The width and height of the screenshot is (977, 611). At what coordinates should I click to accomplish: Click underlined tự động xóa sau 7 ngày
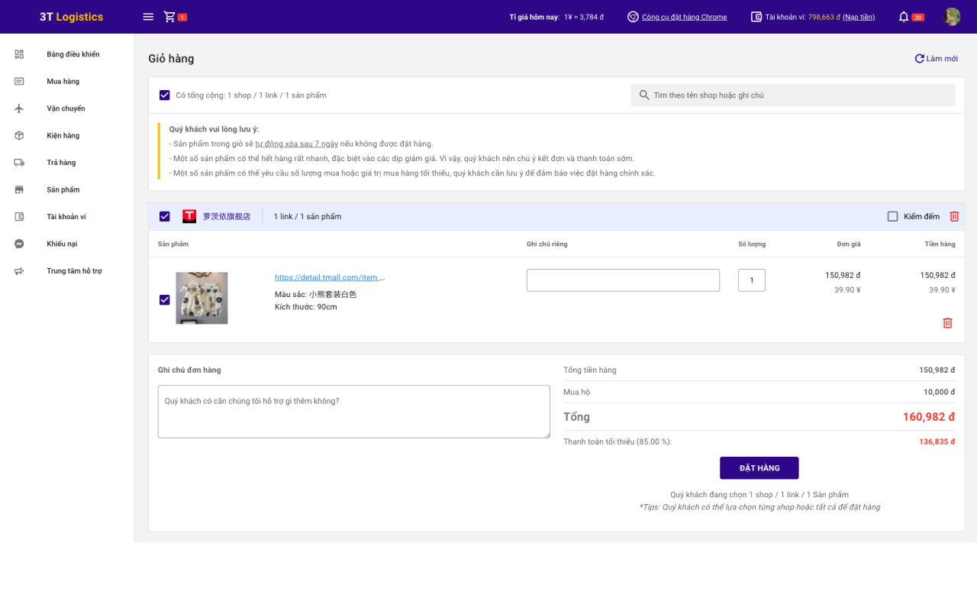click(x=296, y=144)
